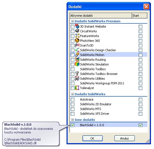Screen dimensions: 154x149
Task: Collapse the Inne dodatki section
Action: pyautogui.click(x=72, y=120)
